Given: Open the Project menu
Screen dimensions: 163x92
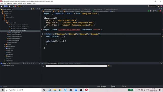Looking at the screenshot, I should tap(20, 4).
